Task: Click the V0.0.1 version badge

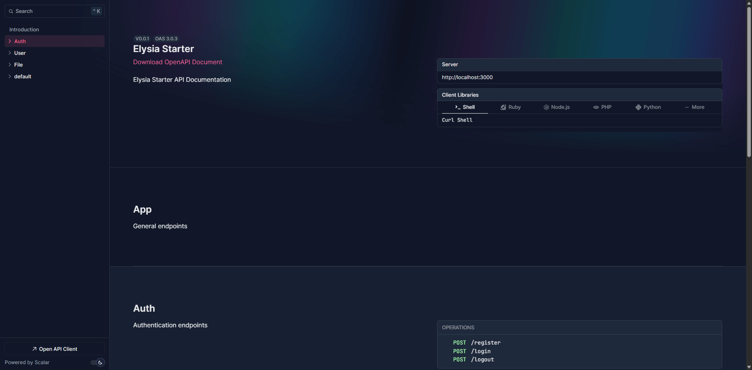Action: (x=142, y=39)
